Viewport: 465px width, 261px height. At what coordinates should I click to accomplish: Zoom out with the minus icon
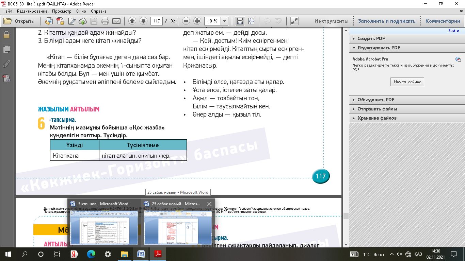coord(186,21)
